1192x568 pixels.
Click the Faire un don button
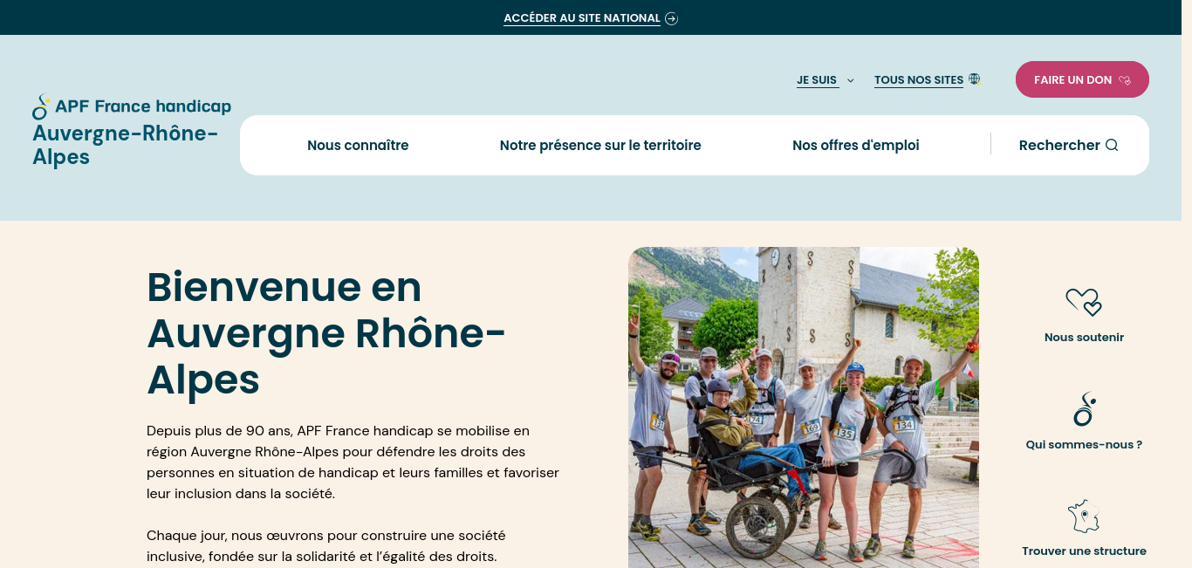(x=1082, y=79)
